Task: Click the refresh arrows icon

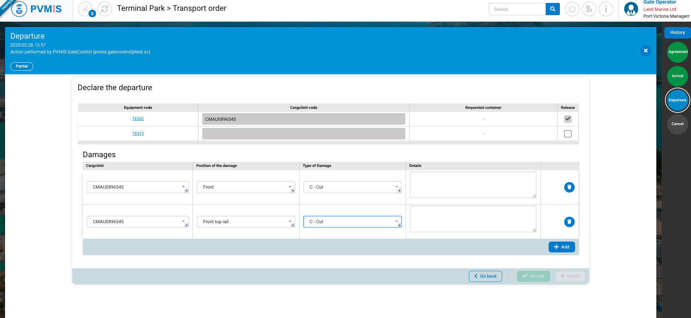Action: (x=105, y=9)
